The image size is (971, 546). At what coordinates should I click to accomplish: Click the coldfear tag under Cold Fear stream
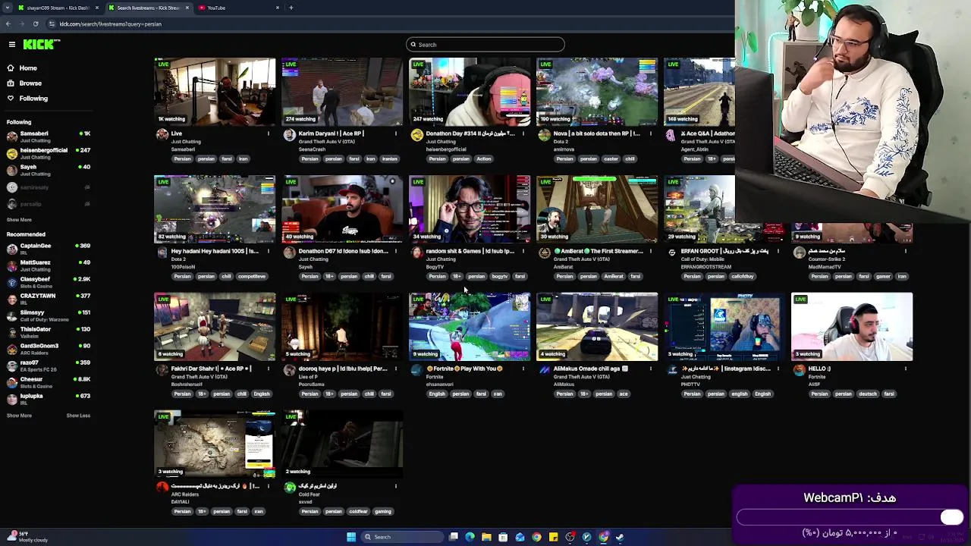point(358,512)
